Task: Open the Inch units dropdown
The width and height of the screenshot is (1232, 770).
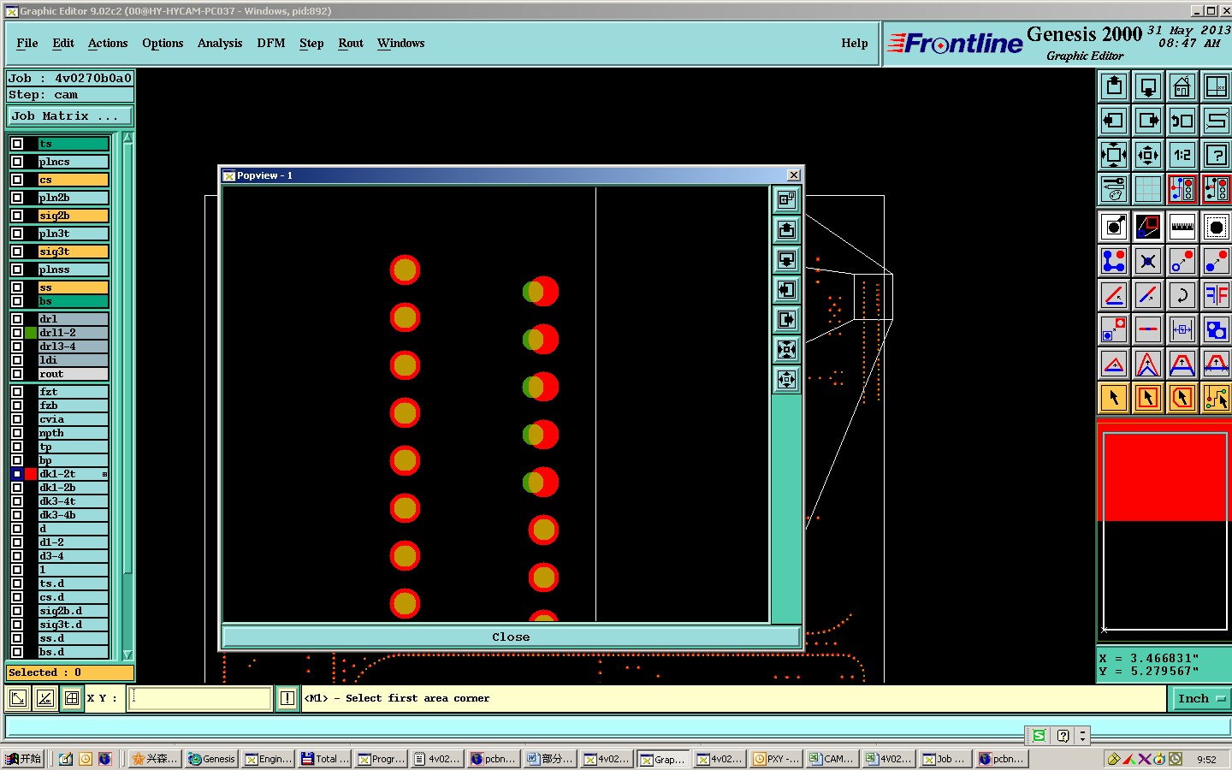Action: (x=1199, y=699)
